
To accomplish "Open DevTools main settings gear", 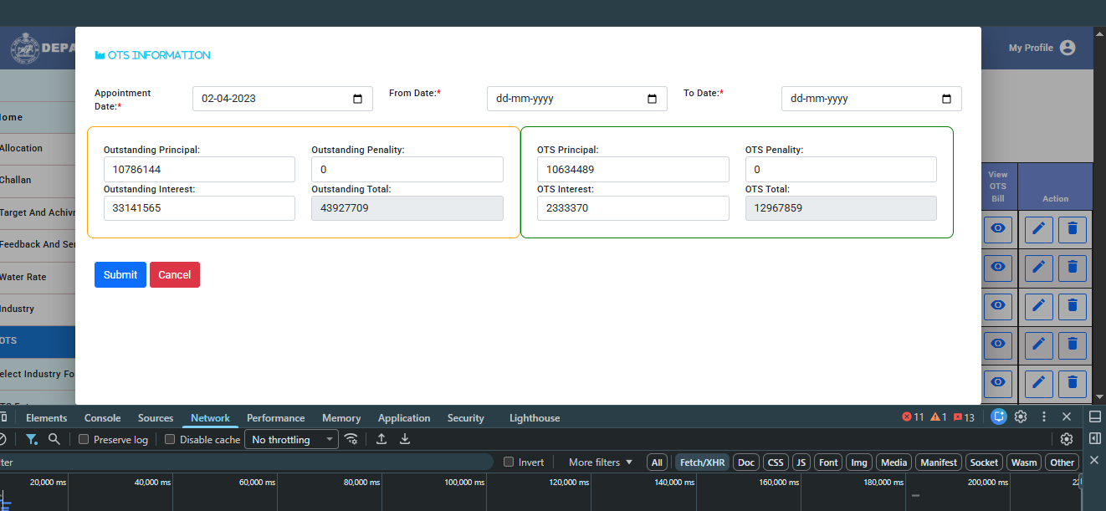I will tap(1021, 416).
